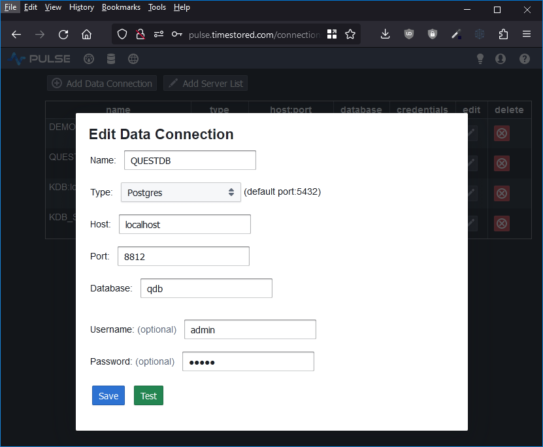
Task: Expand the Type dropdown showing Postgres
Action: click(x=181, y=192)
